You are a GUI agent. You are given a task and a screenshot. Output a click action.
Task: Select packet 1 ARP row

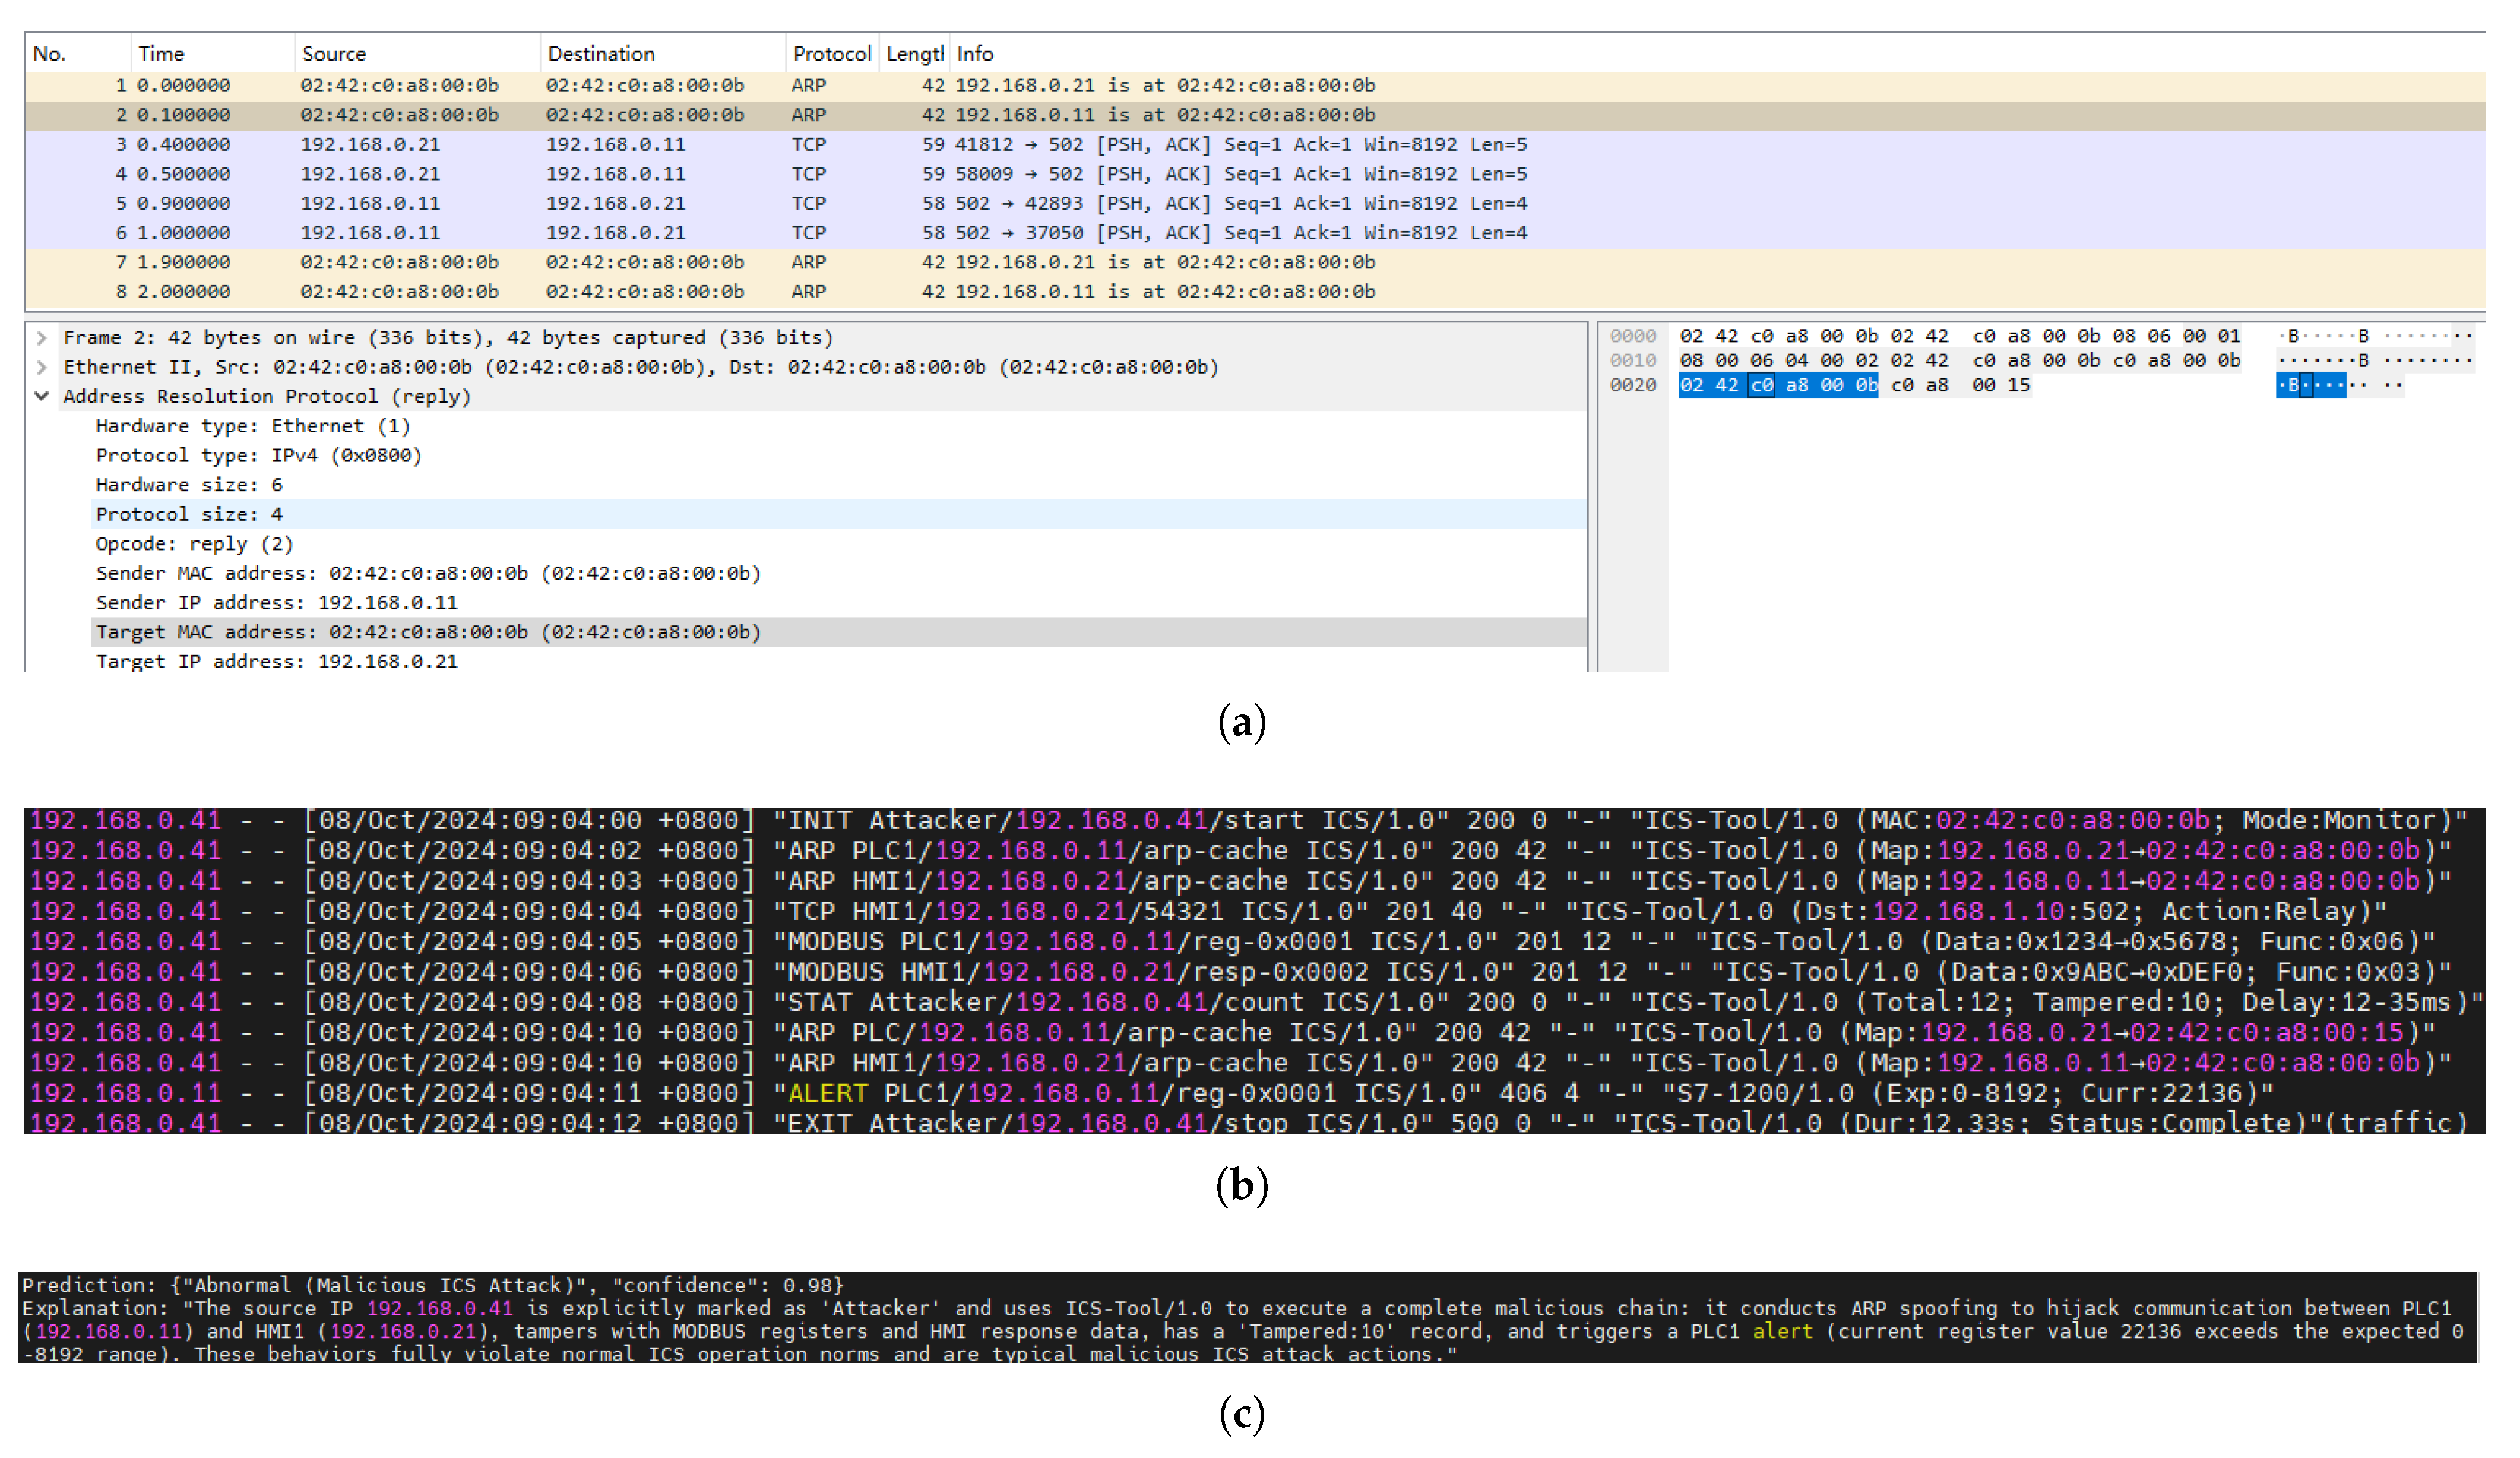(700, 86)
